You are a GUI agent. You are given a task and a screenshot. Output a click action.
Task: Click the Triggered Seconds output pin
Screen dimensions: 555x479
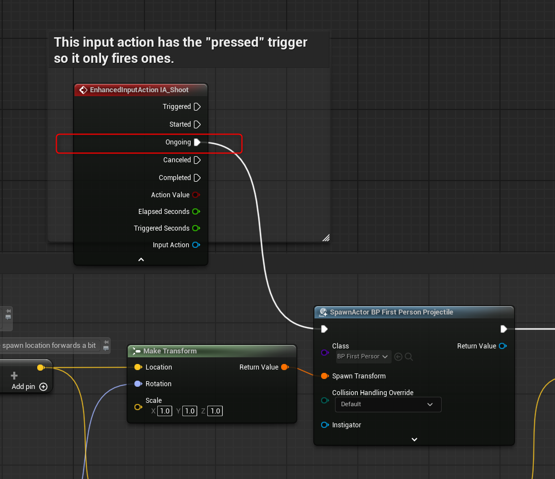[196, 228]
